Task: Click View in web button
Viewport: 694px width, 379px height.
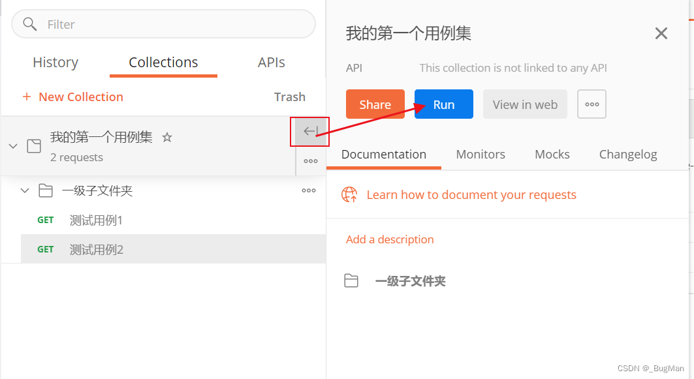Action: coord(525,104)
